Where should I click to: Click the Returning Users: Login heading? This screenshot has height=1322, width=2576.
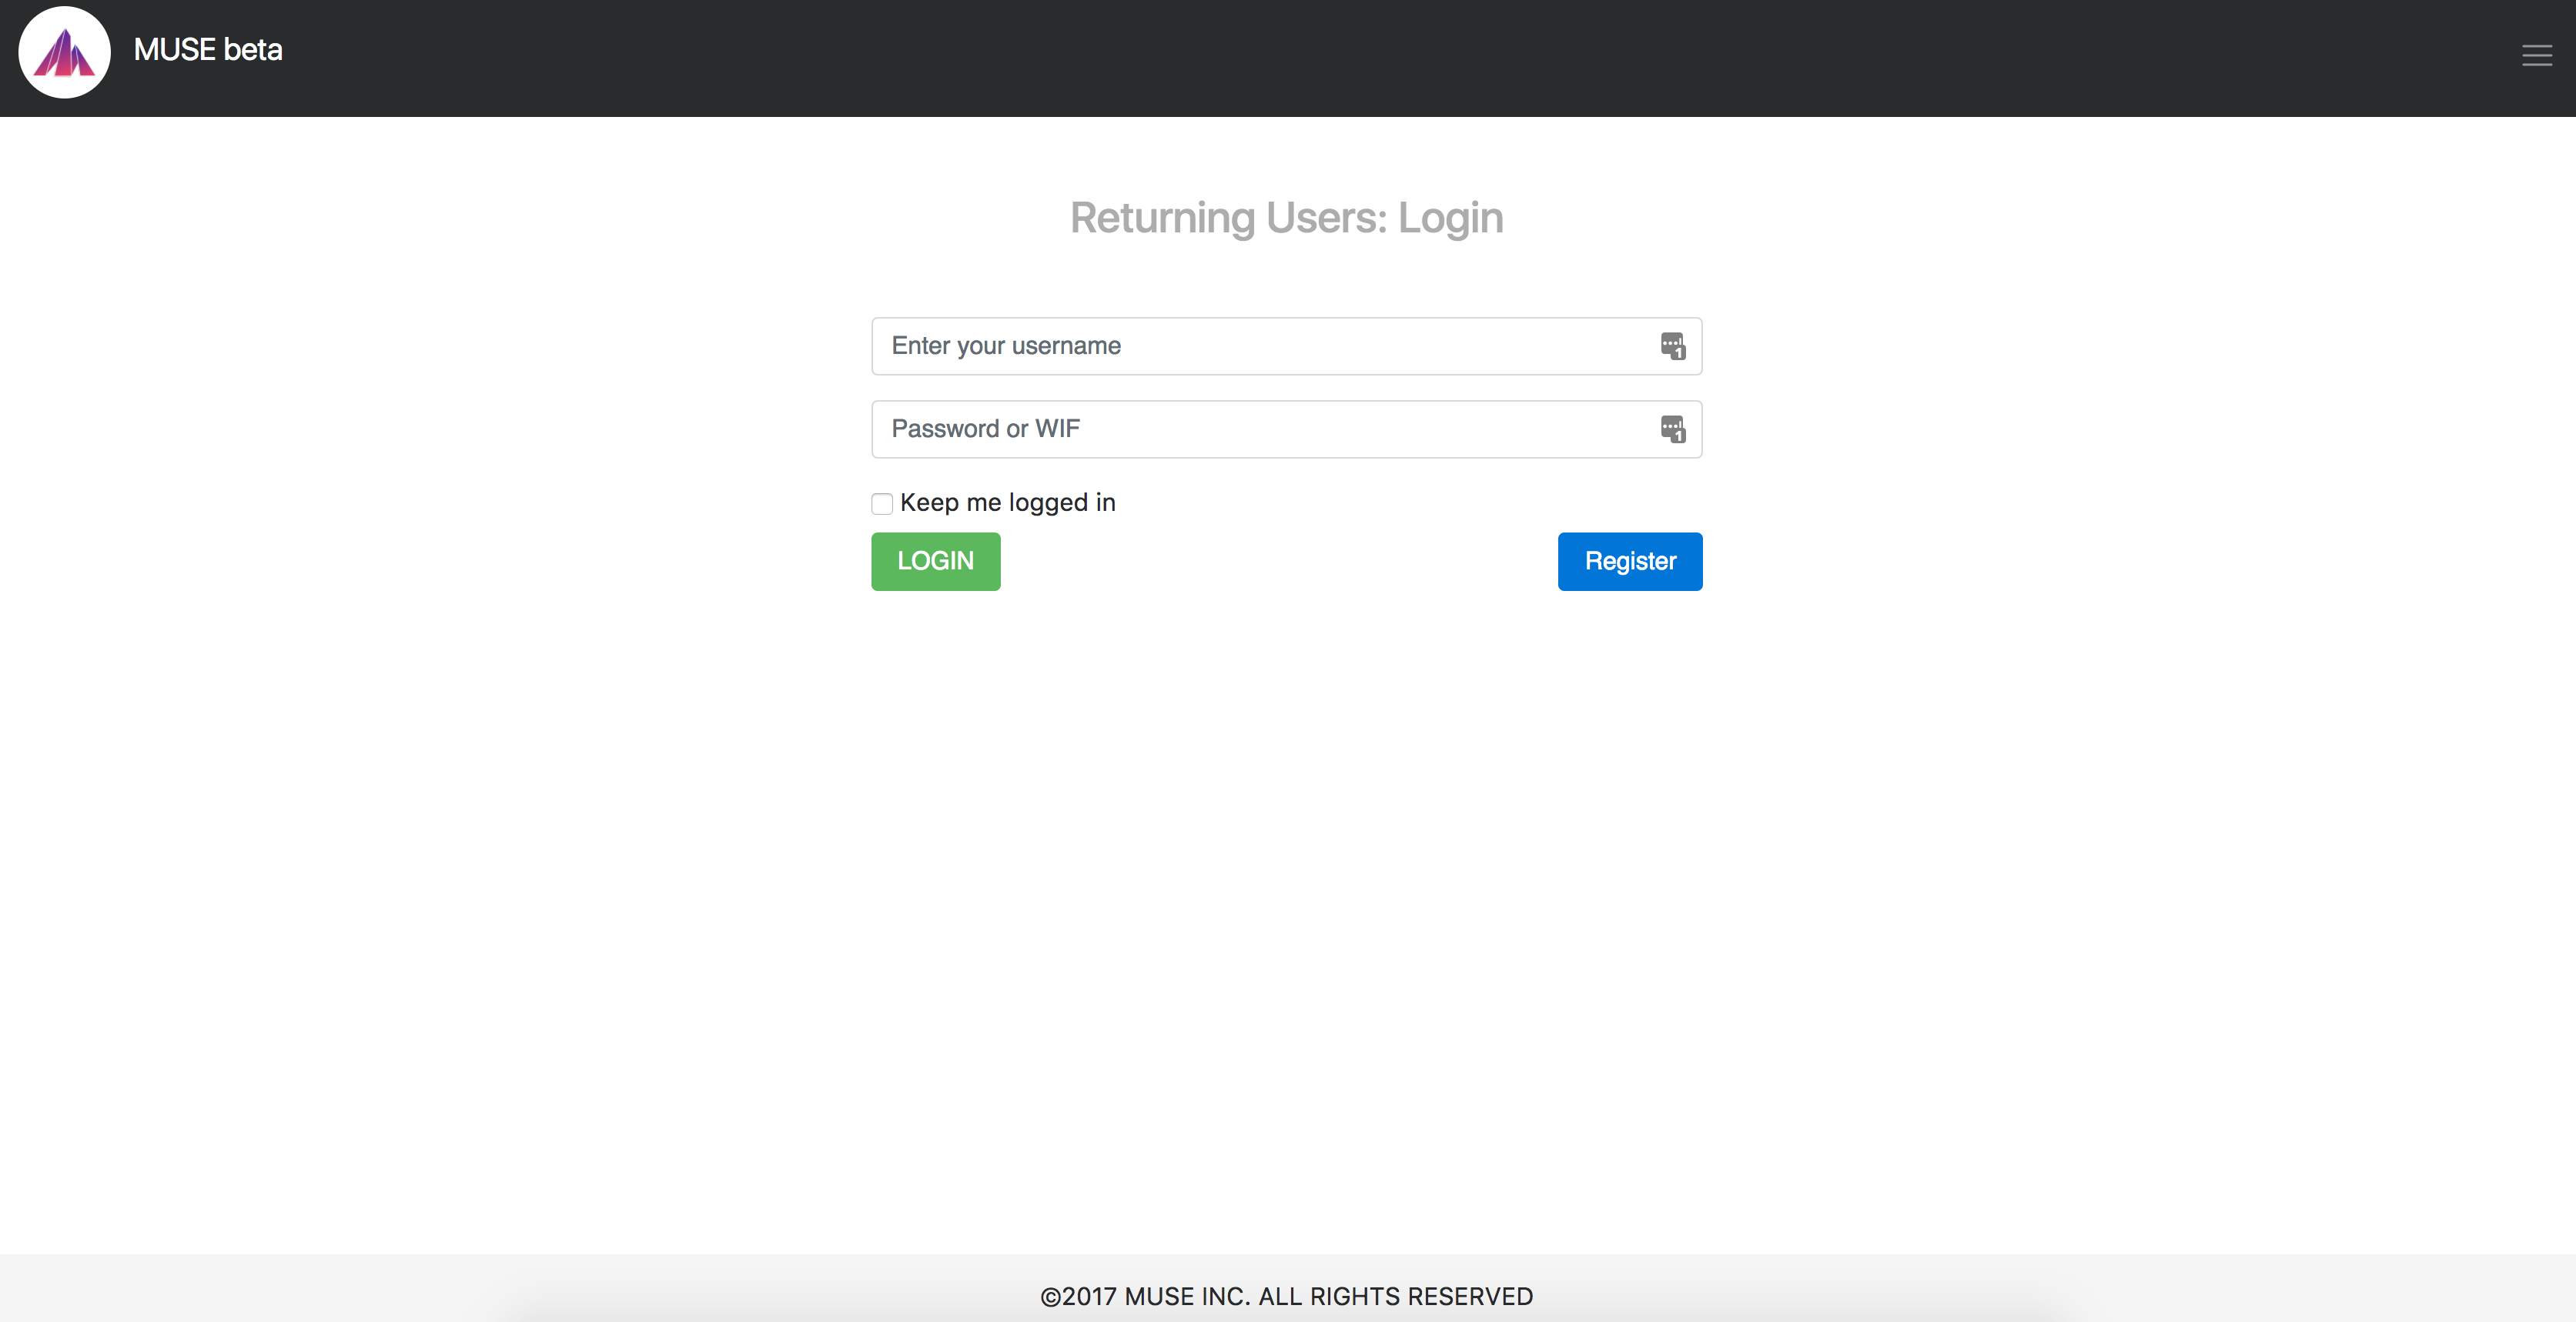coord(1286,218)
